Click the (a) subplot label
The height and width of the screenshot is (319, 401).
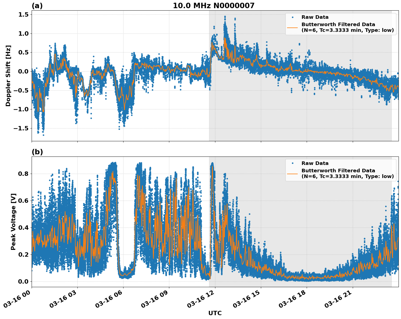tap(37, 5)
